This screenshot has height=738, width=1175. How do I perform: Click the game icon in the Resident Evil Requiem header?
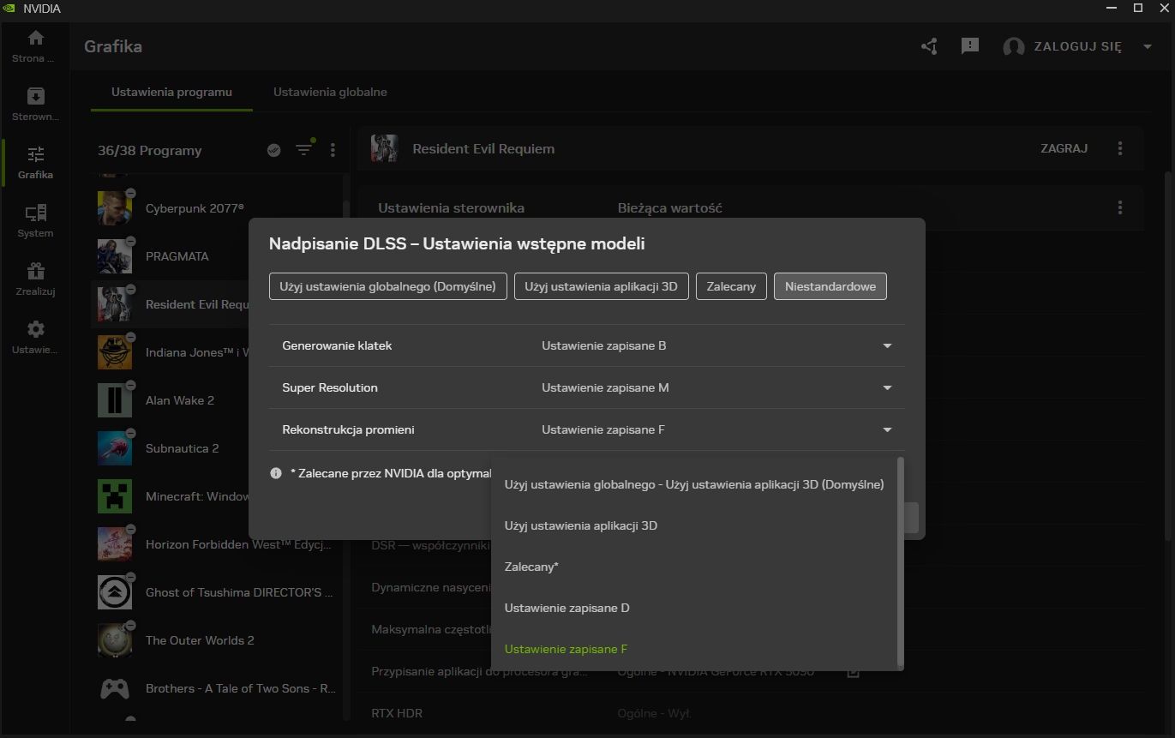(385, 148)
